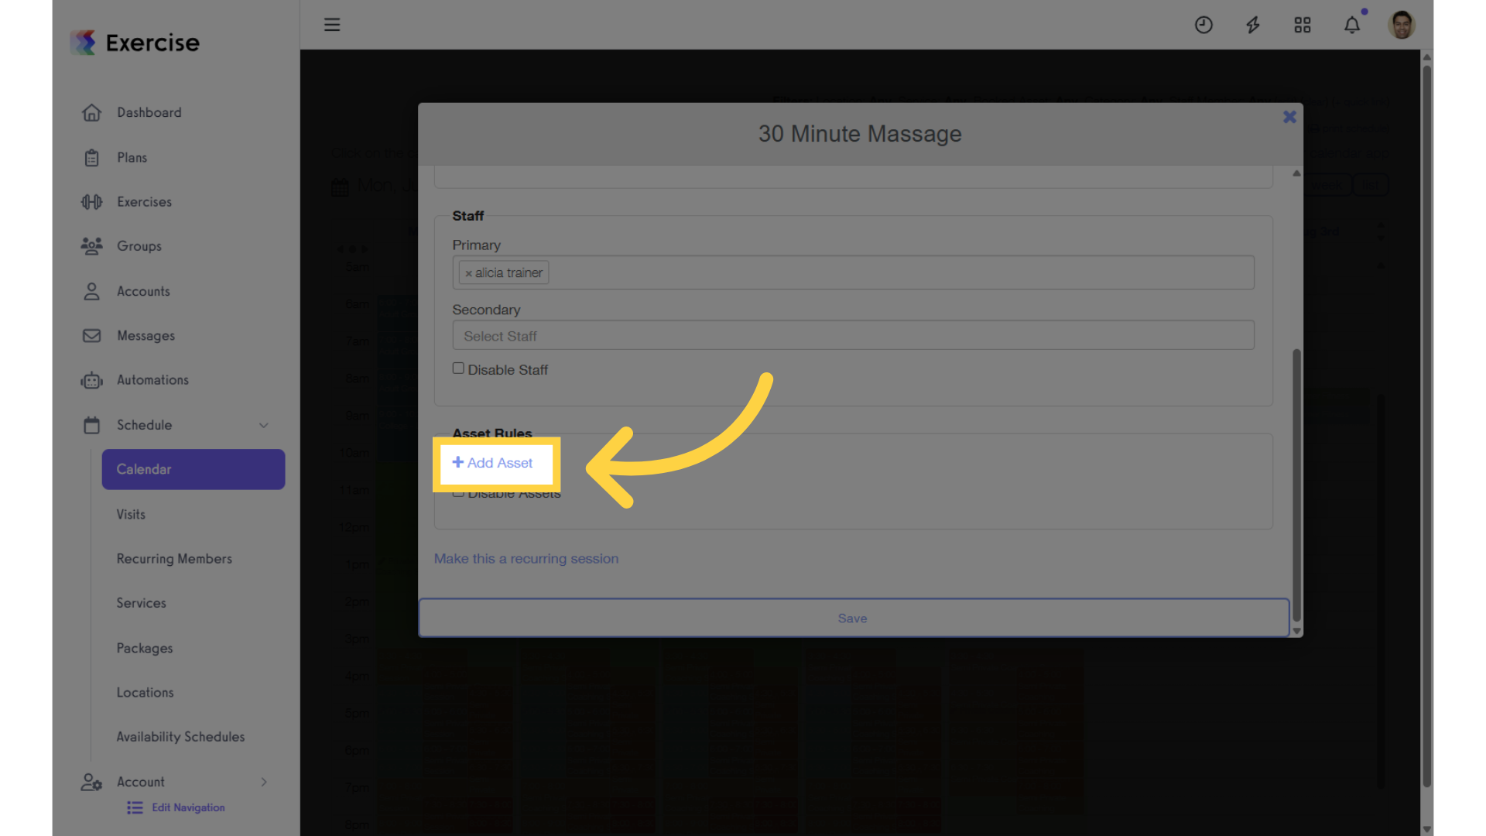This screenshot has height=836, width=1486.
Task: Open the Exercises page
Action: pyautogui.click(x=144, y=202)
